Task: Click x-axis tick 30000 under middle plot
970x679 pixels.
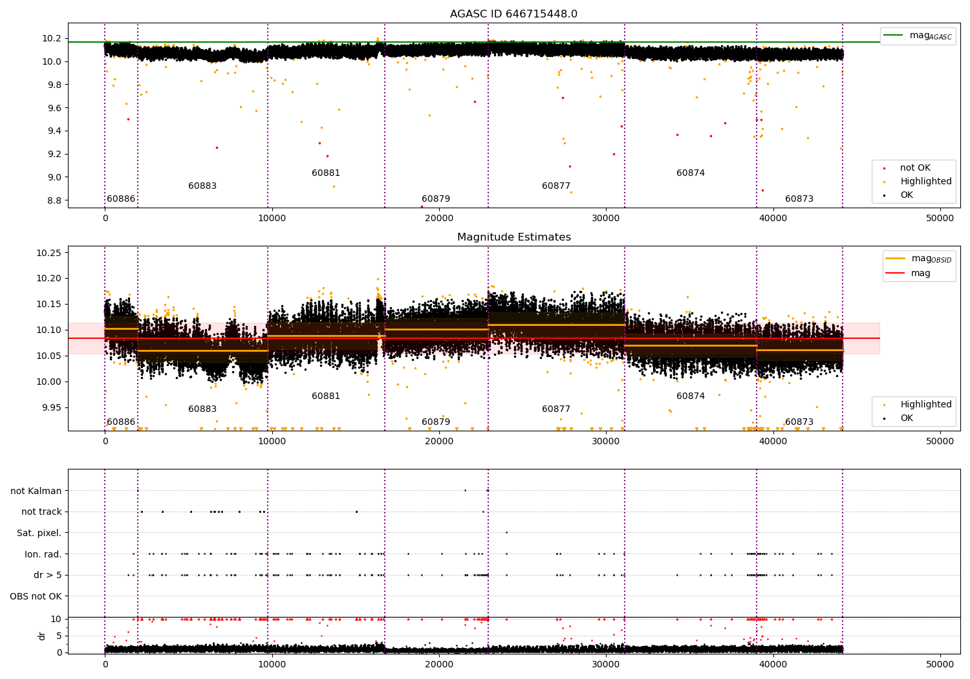Action: point(606,442)
